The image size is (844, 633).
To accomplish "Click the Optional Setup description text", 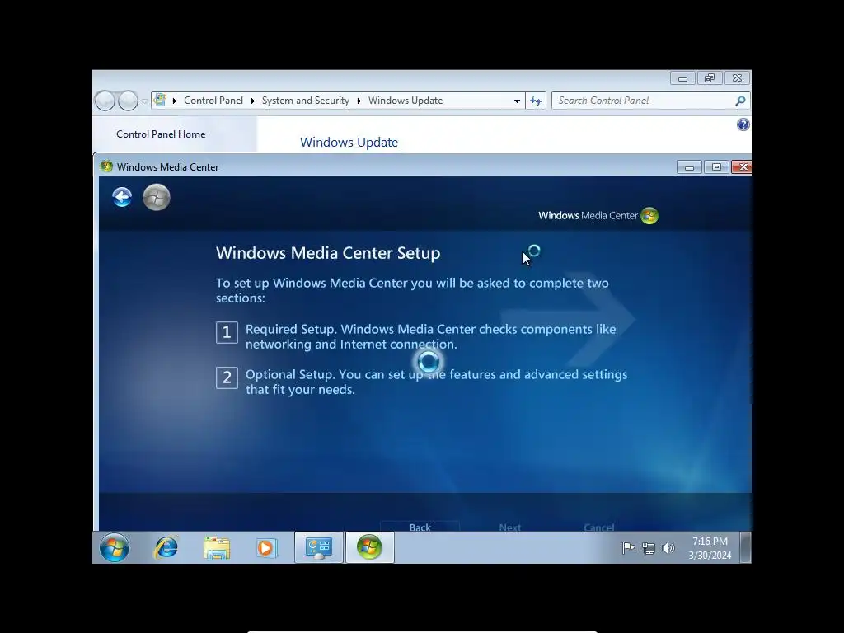I will coord(436,382).
